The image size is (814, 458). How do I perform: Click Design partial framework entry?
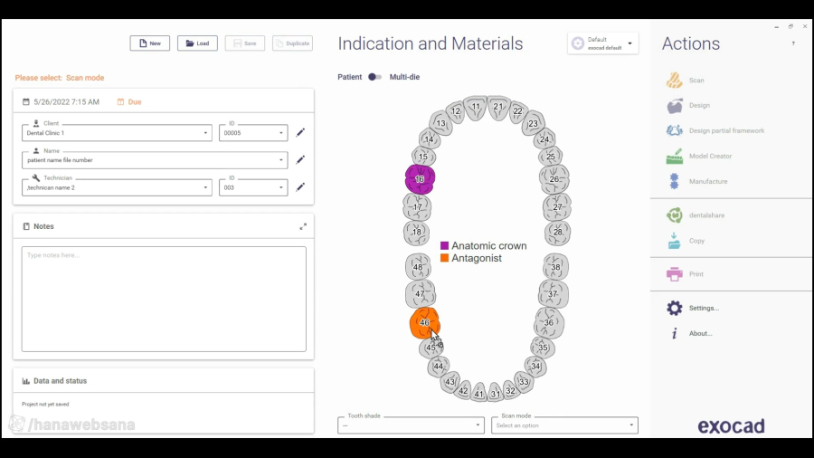tap(726, 131)
